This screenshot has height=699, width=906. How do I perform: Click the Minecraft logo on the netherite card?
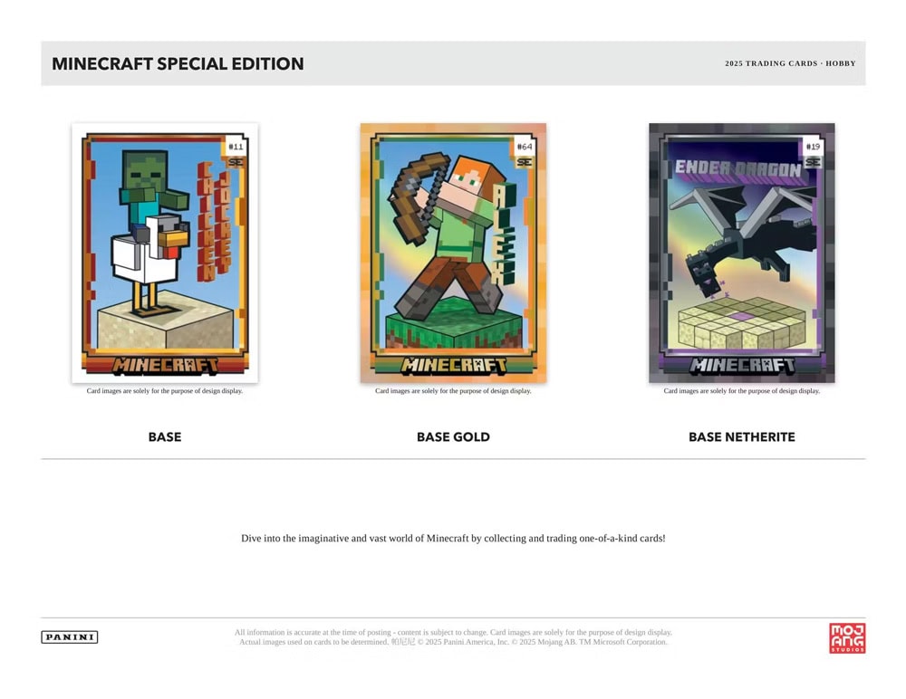(742, 365)
